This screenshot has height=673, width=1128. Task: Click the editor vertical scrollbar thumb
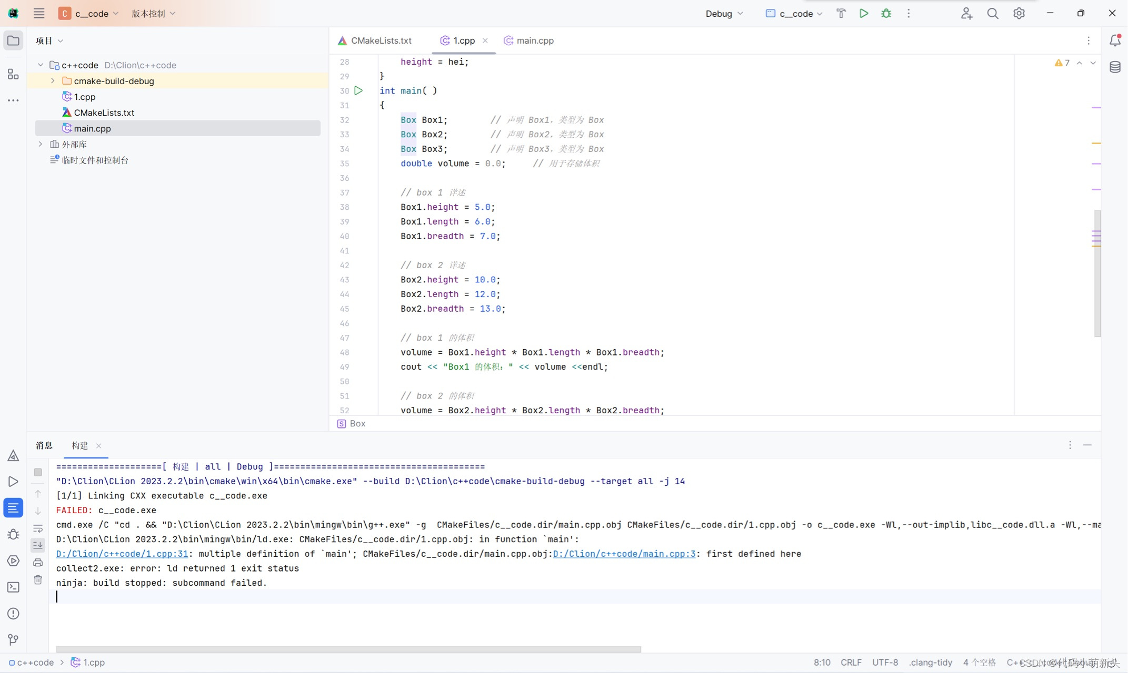(1097, 273)
